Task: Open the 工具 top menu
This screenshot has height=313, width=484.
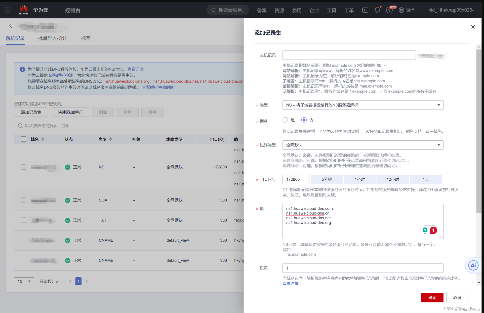Action: [332, 10]
